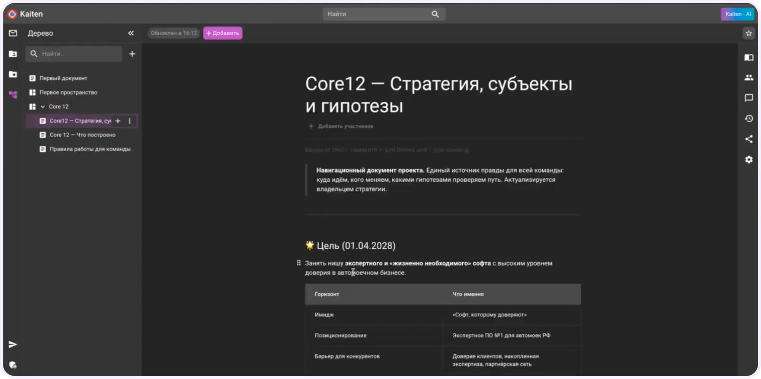Open Первый документ in the tree
The width and height of the screenshot is (761, 379).
click(x=63, y=78)
